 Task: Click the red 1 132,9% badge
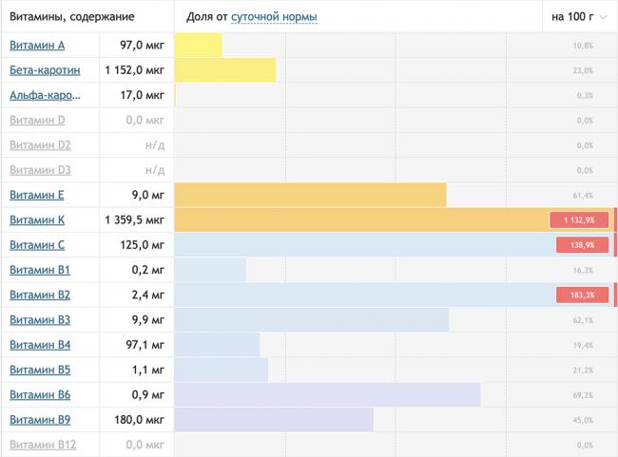click(x=578, y=220)
